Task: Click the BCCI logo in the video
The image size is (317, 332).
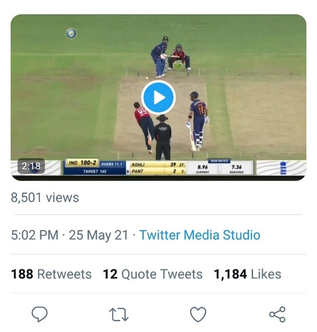Action: [x=71, y=34]
